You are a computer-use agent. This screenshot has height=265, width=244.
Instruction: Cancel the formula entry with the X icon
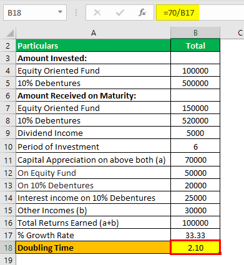[x=97, y=12]
